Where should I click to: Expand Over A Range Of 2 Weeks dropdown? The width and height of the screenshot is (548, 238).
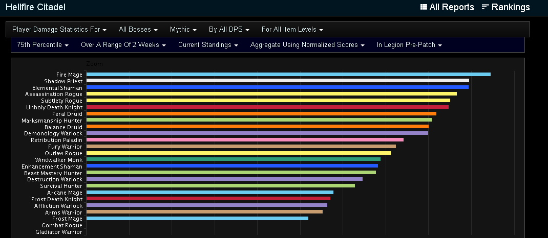[123, 45]
